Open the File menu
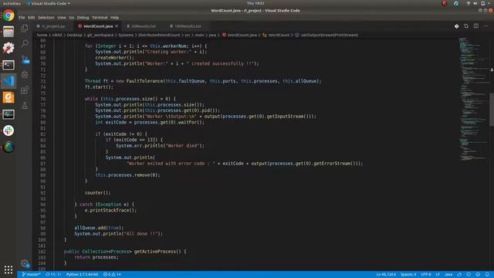The height and width of the screenshot is (278, 494). 22,18
